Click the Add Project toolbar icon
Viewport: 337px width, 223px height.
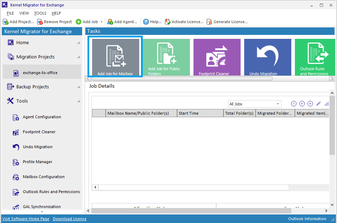[x=6, y=22]
